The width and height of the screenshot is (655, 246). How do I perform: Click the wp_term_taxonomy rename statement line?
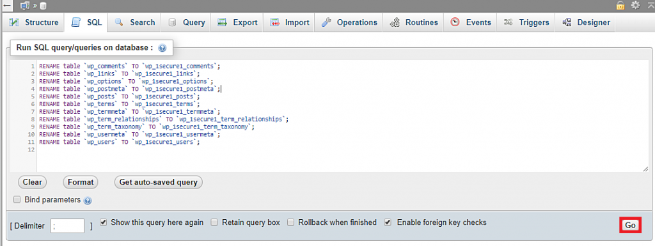(x=146, y=127)
